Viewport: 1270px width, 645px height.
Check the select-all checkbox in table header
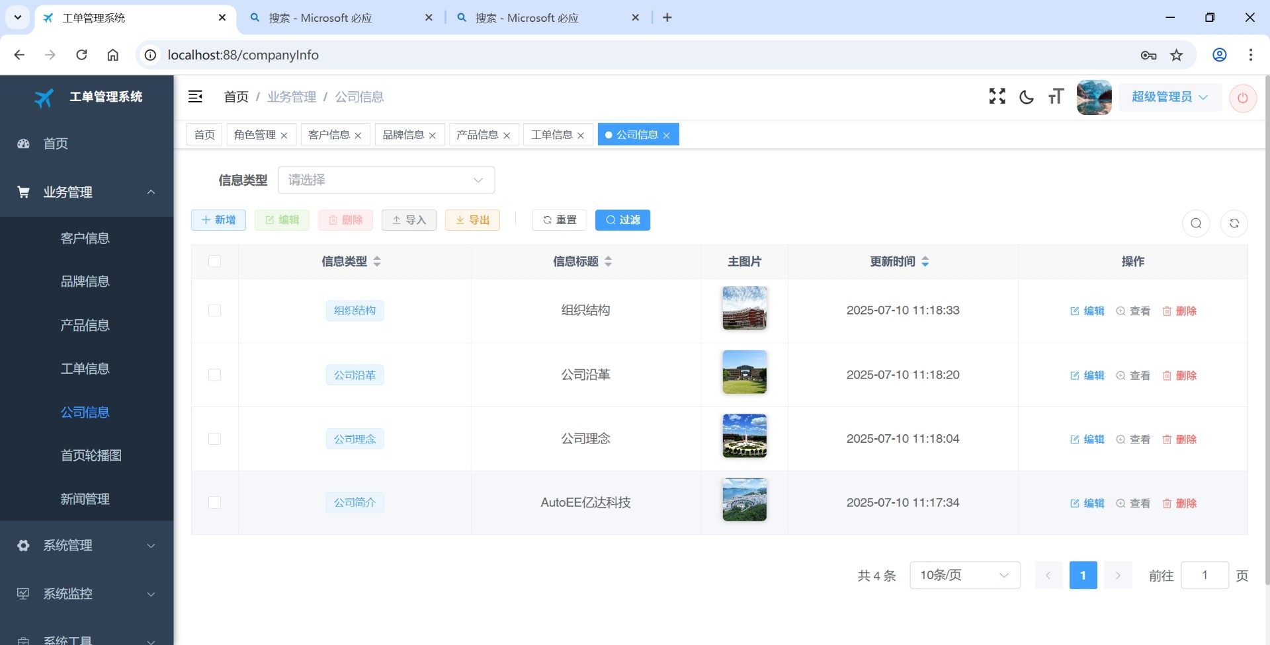(x=214, y=261)
